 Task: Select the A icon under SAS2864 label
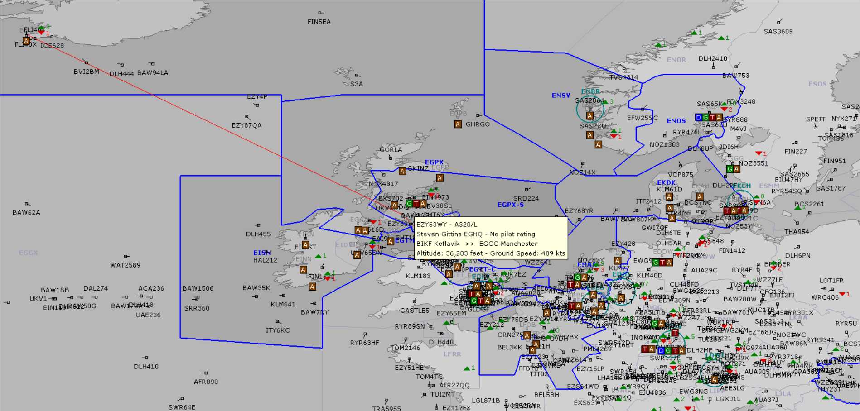click(x=589, y=116)
